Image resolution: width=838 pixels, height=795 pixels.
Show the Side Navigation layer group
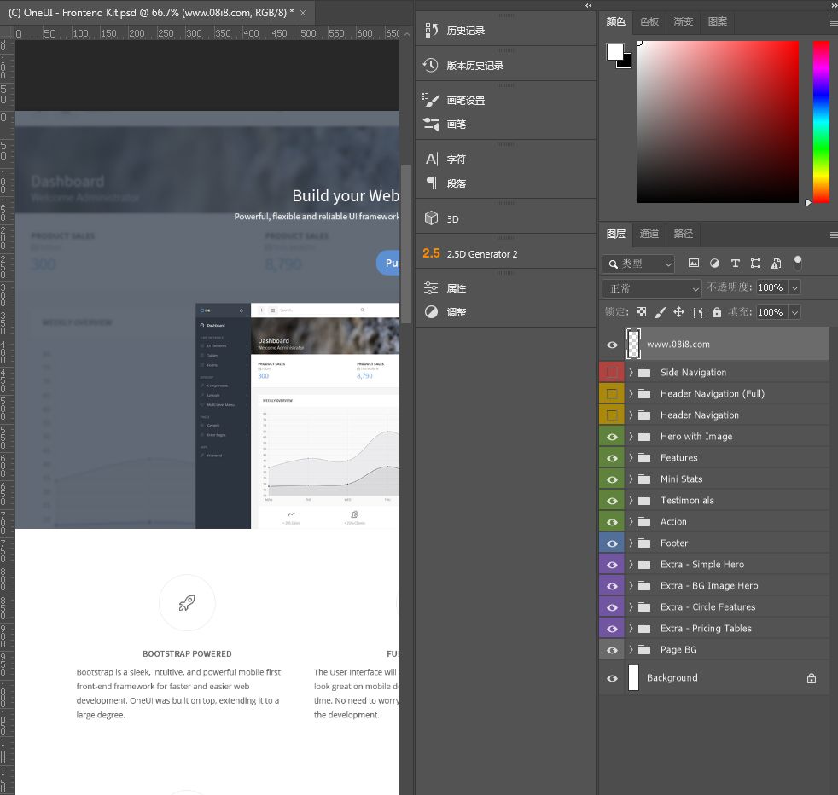click(611, 373)
